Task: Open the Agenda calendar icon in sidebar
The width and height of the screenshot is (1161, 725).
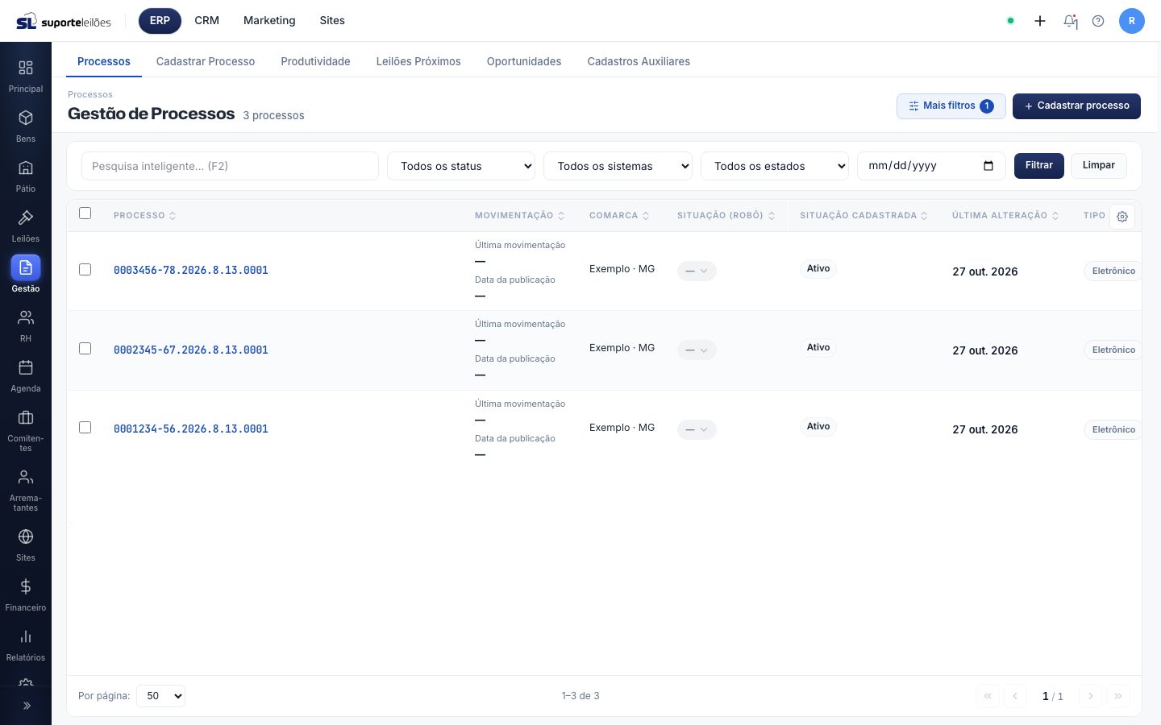Action: (26, 367)
